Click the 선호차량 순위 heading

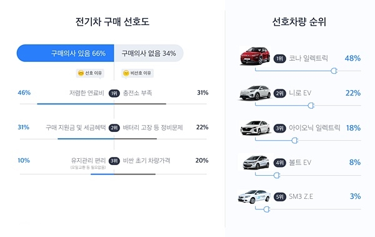(x=299, y=22)
